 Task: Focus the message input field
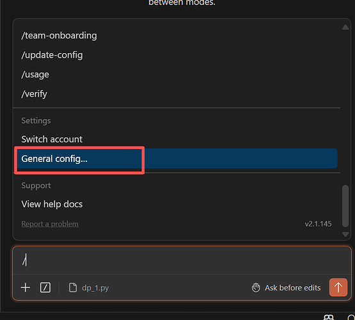click(x=182, y=260)
